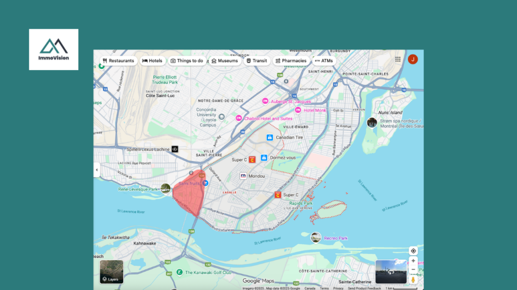Choose the Pharmacies filter chip
This screenshot has height=290, width=517.
pyautogui.click(x=291, y=61)
